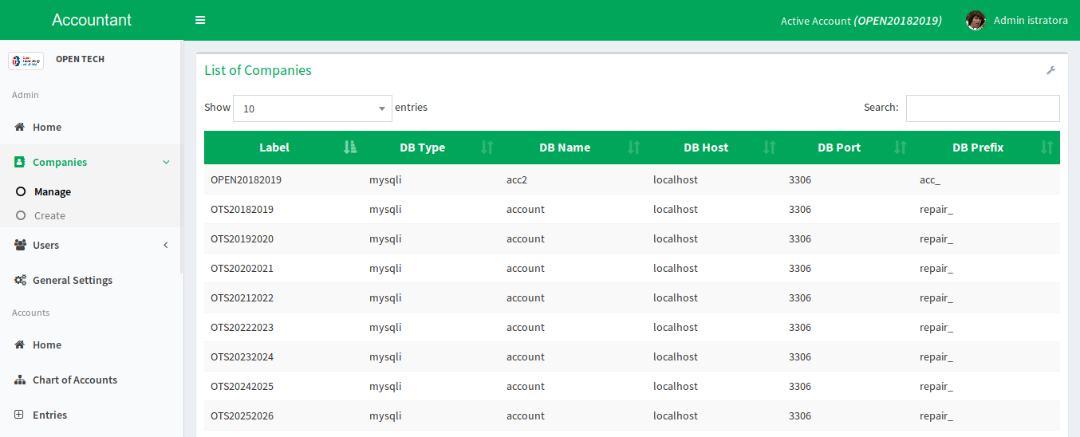
Task: Click the Companies building icon in sidebar
Action: coord(20,162)
